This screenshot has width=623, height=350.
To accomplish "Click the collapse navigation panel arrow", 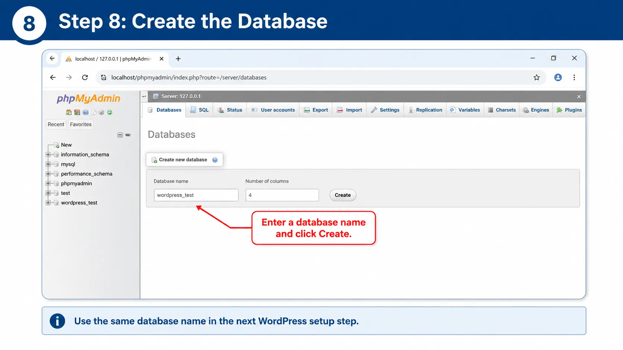I will (144, 96).
